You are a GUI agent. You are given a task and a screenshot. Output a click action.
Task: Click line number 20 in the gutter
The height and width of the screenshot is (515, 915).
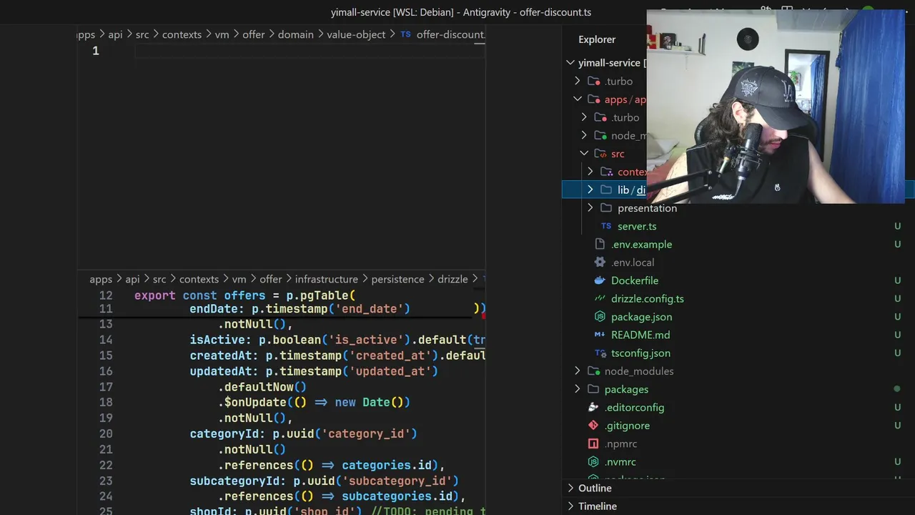point(106,433)
